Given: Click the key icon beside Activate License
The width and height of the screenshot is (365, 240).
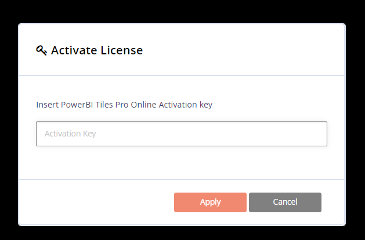Looking at the screenshot, I should [x=41, y=50].
